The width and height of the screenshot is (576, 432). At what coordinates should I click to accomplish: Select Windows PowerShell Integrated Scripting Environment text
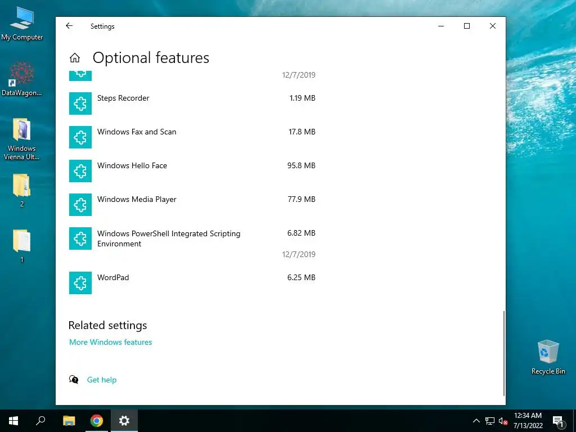[x=169, y=238]
